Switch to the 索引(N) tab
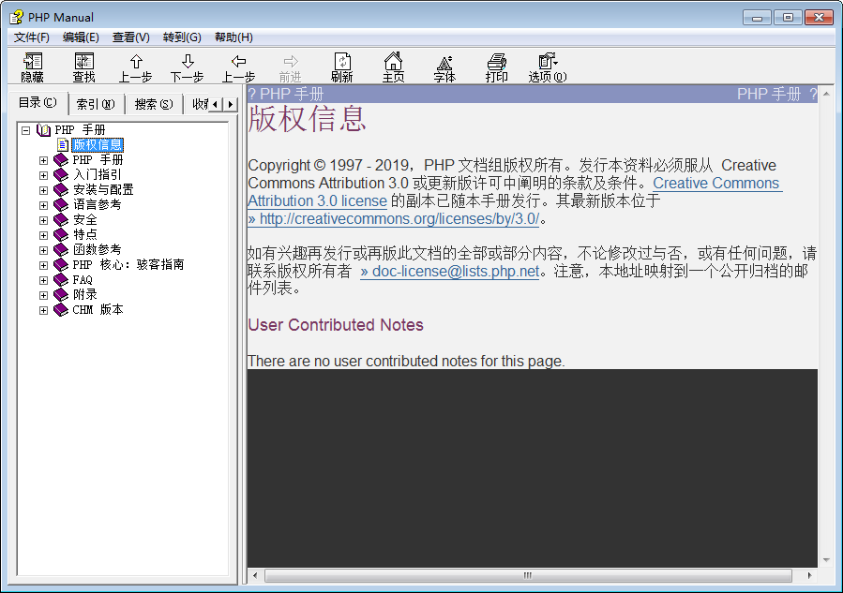843x593 pixels. coord(96,104)
